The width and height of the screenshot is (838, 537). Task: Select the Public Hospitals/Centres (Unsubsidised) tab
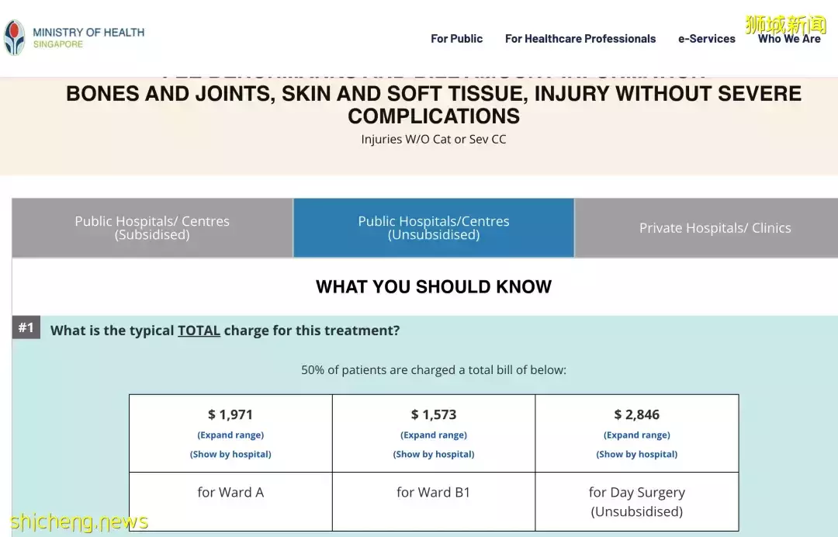tap(433, 227)
